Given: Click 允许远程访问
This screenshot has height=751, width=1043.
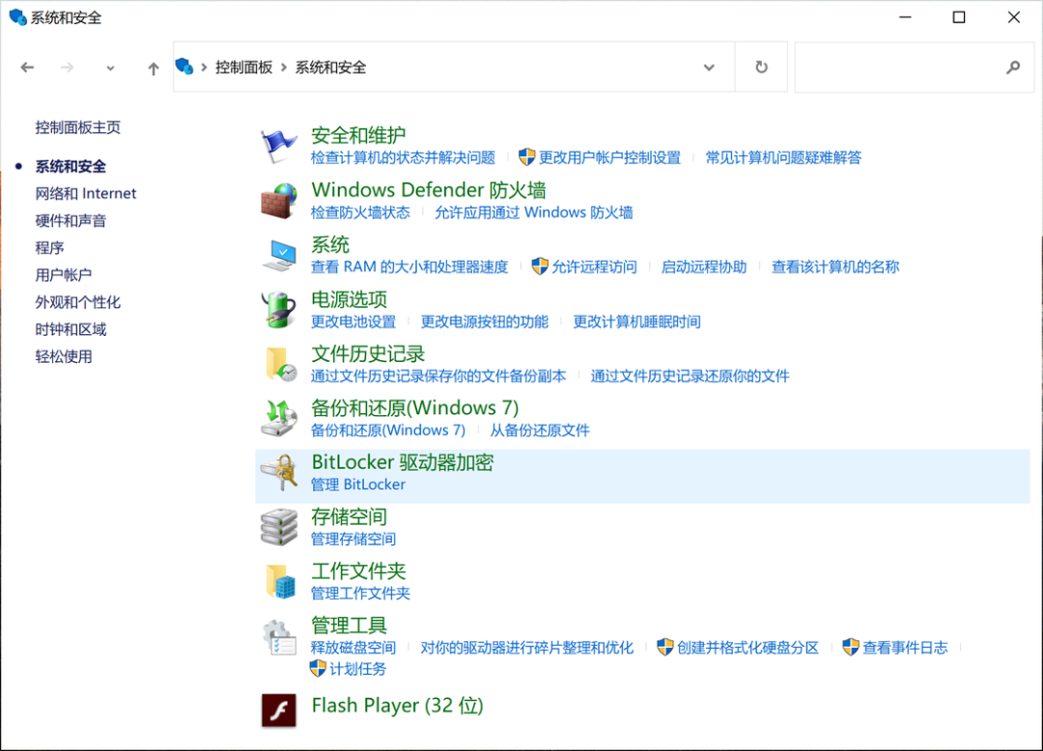Looking at the screenshot, I should 594,267.
